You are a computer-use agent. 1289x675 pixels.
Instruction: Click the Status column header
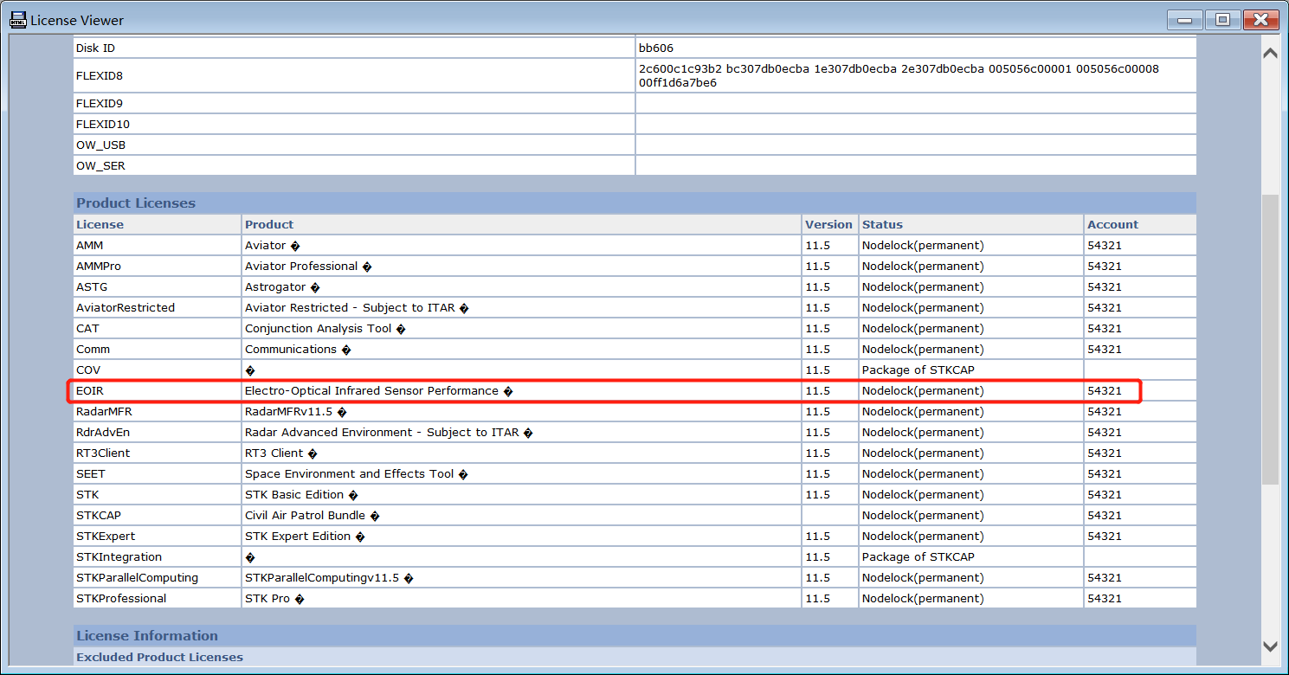tap(883, 224)
